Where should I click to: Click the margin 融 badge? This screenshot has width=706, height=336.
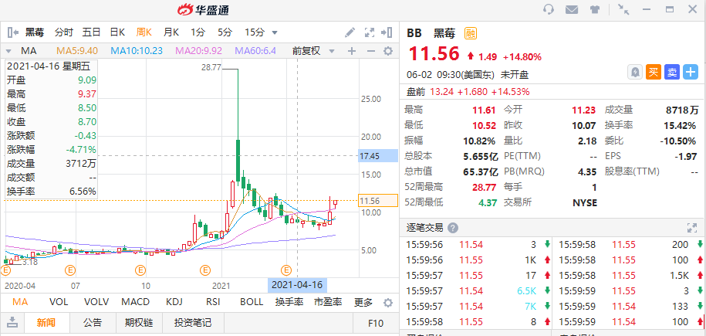[x=471, y=33]
